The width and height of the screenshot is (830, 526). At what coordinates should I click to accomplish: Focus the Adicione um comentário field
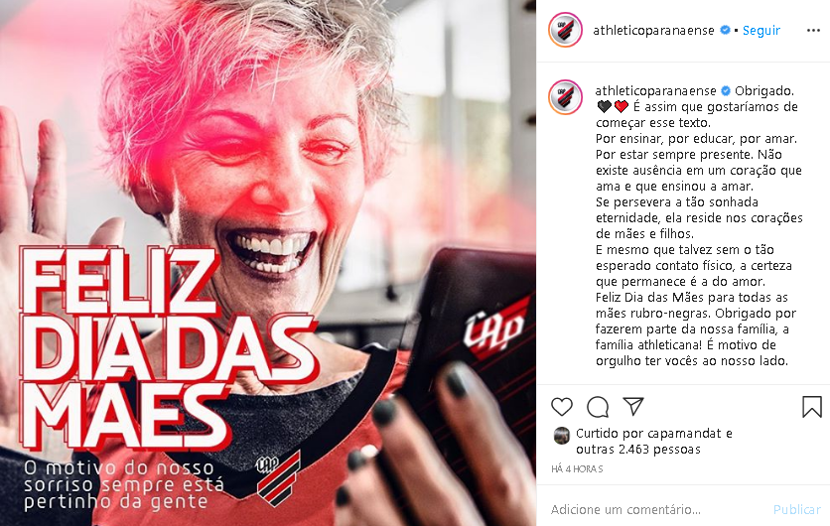tap(656, 509)
